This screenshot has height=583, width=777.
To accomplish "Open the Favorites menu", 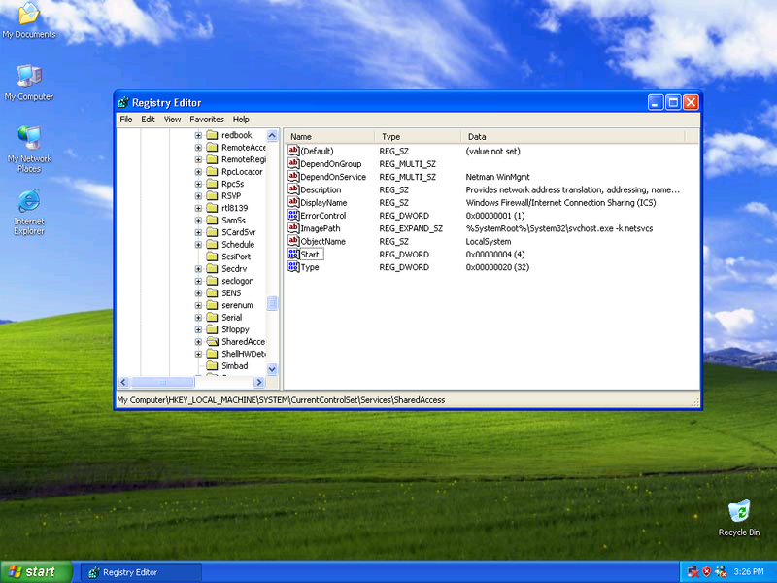I will [x=207, y=120].
